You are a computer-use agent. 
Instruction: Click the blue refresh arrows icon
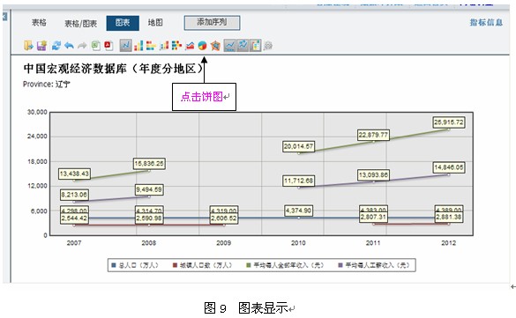click(x=56, y=45)
